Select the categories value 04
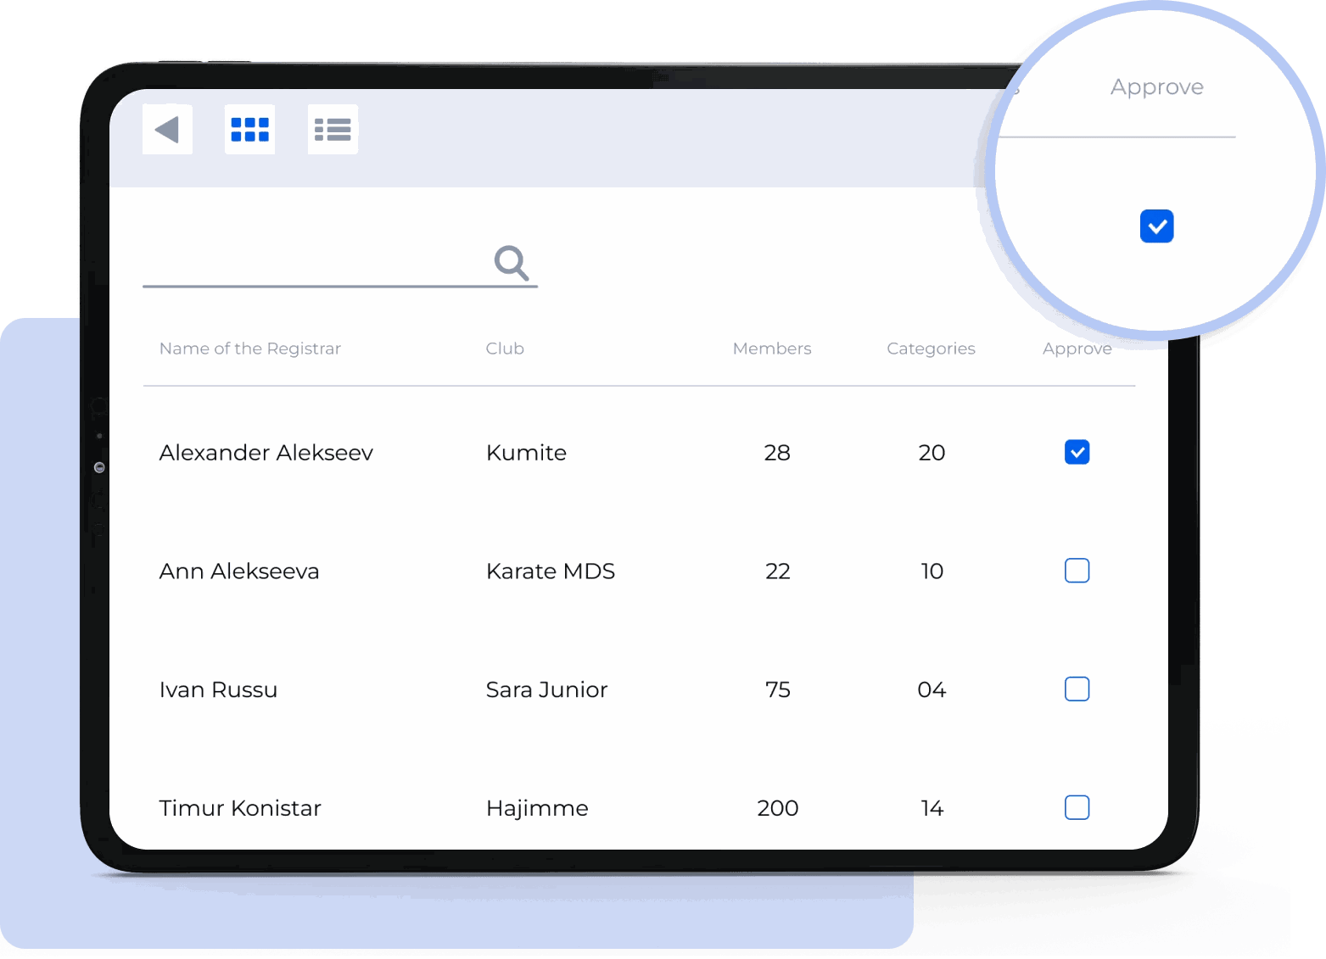 [x=932, y=690]
